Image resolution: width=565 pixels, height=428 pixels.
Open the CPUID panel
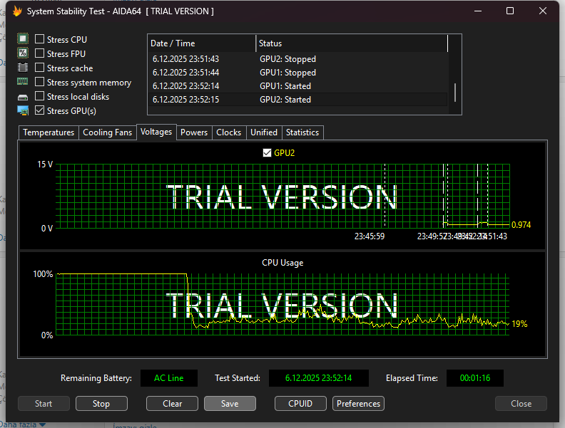point(300,404)
